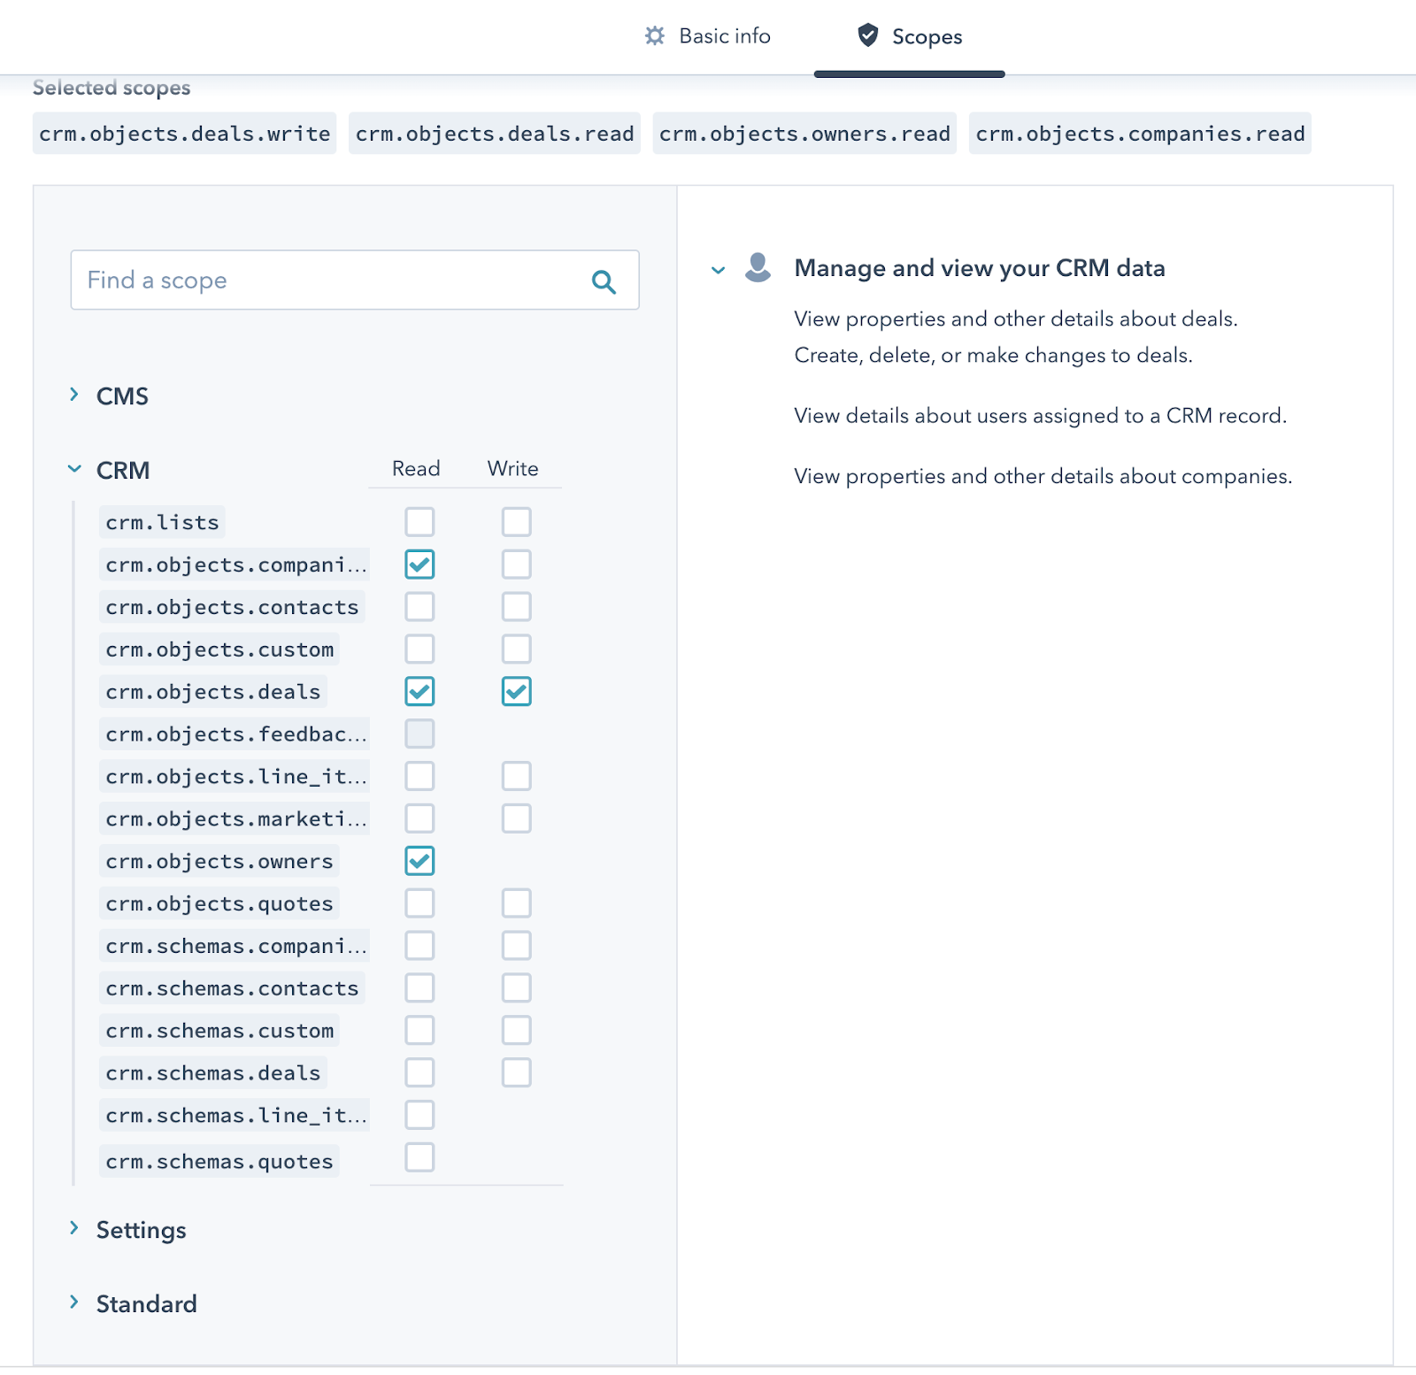Enable Write for crm.schemas.companies

517,946
